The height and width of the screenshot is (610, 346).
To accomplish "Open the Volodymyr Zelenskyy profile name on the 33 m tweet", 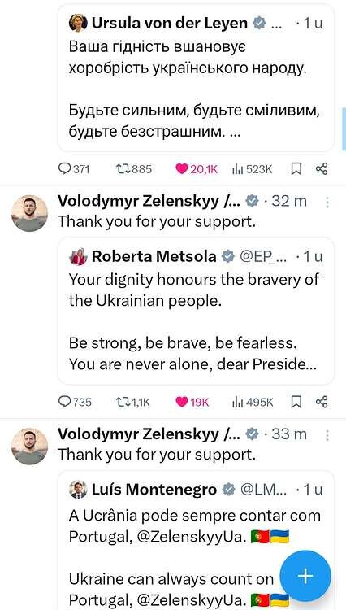I will coord(149,434).
